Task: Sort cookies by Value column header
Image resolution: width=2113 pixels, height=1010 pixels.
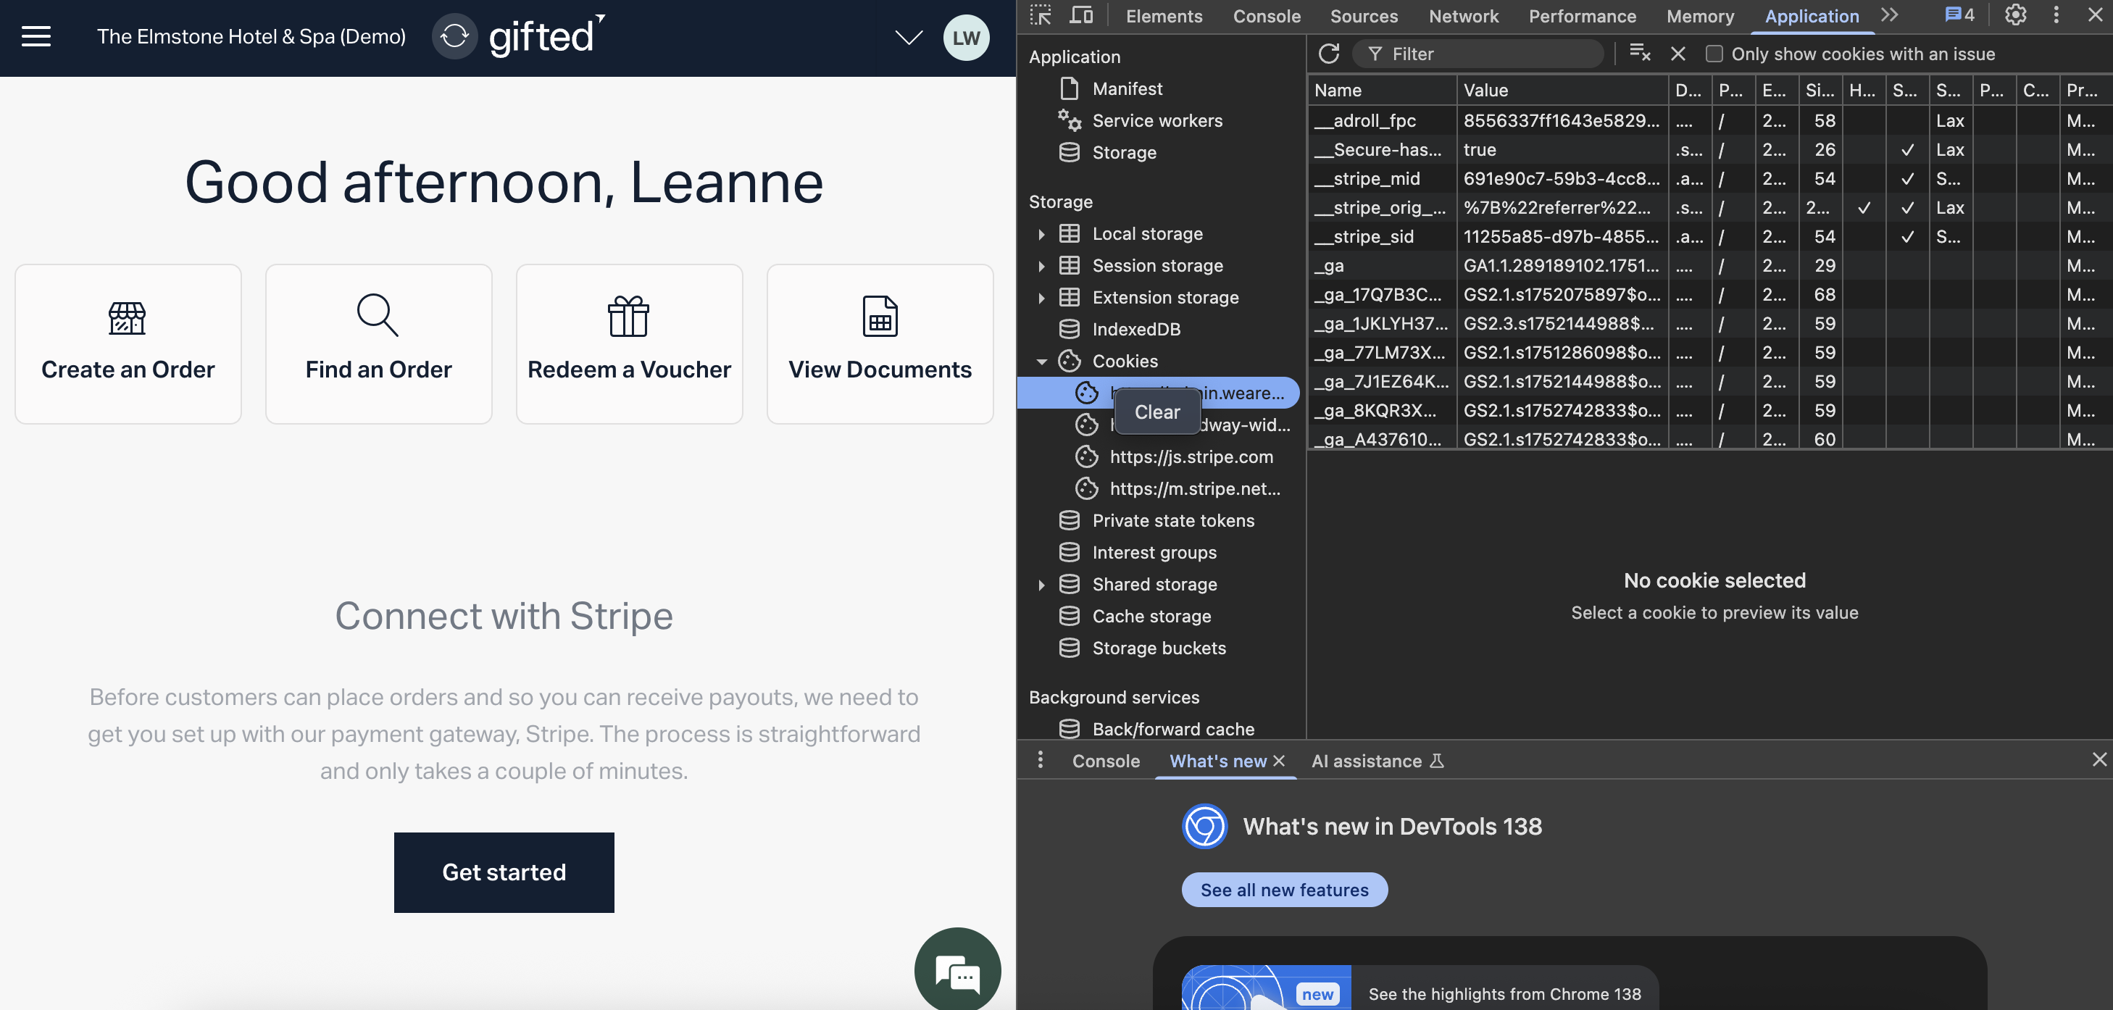Action: (x=1562, y=91)
